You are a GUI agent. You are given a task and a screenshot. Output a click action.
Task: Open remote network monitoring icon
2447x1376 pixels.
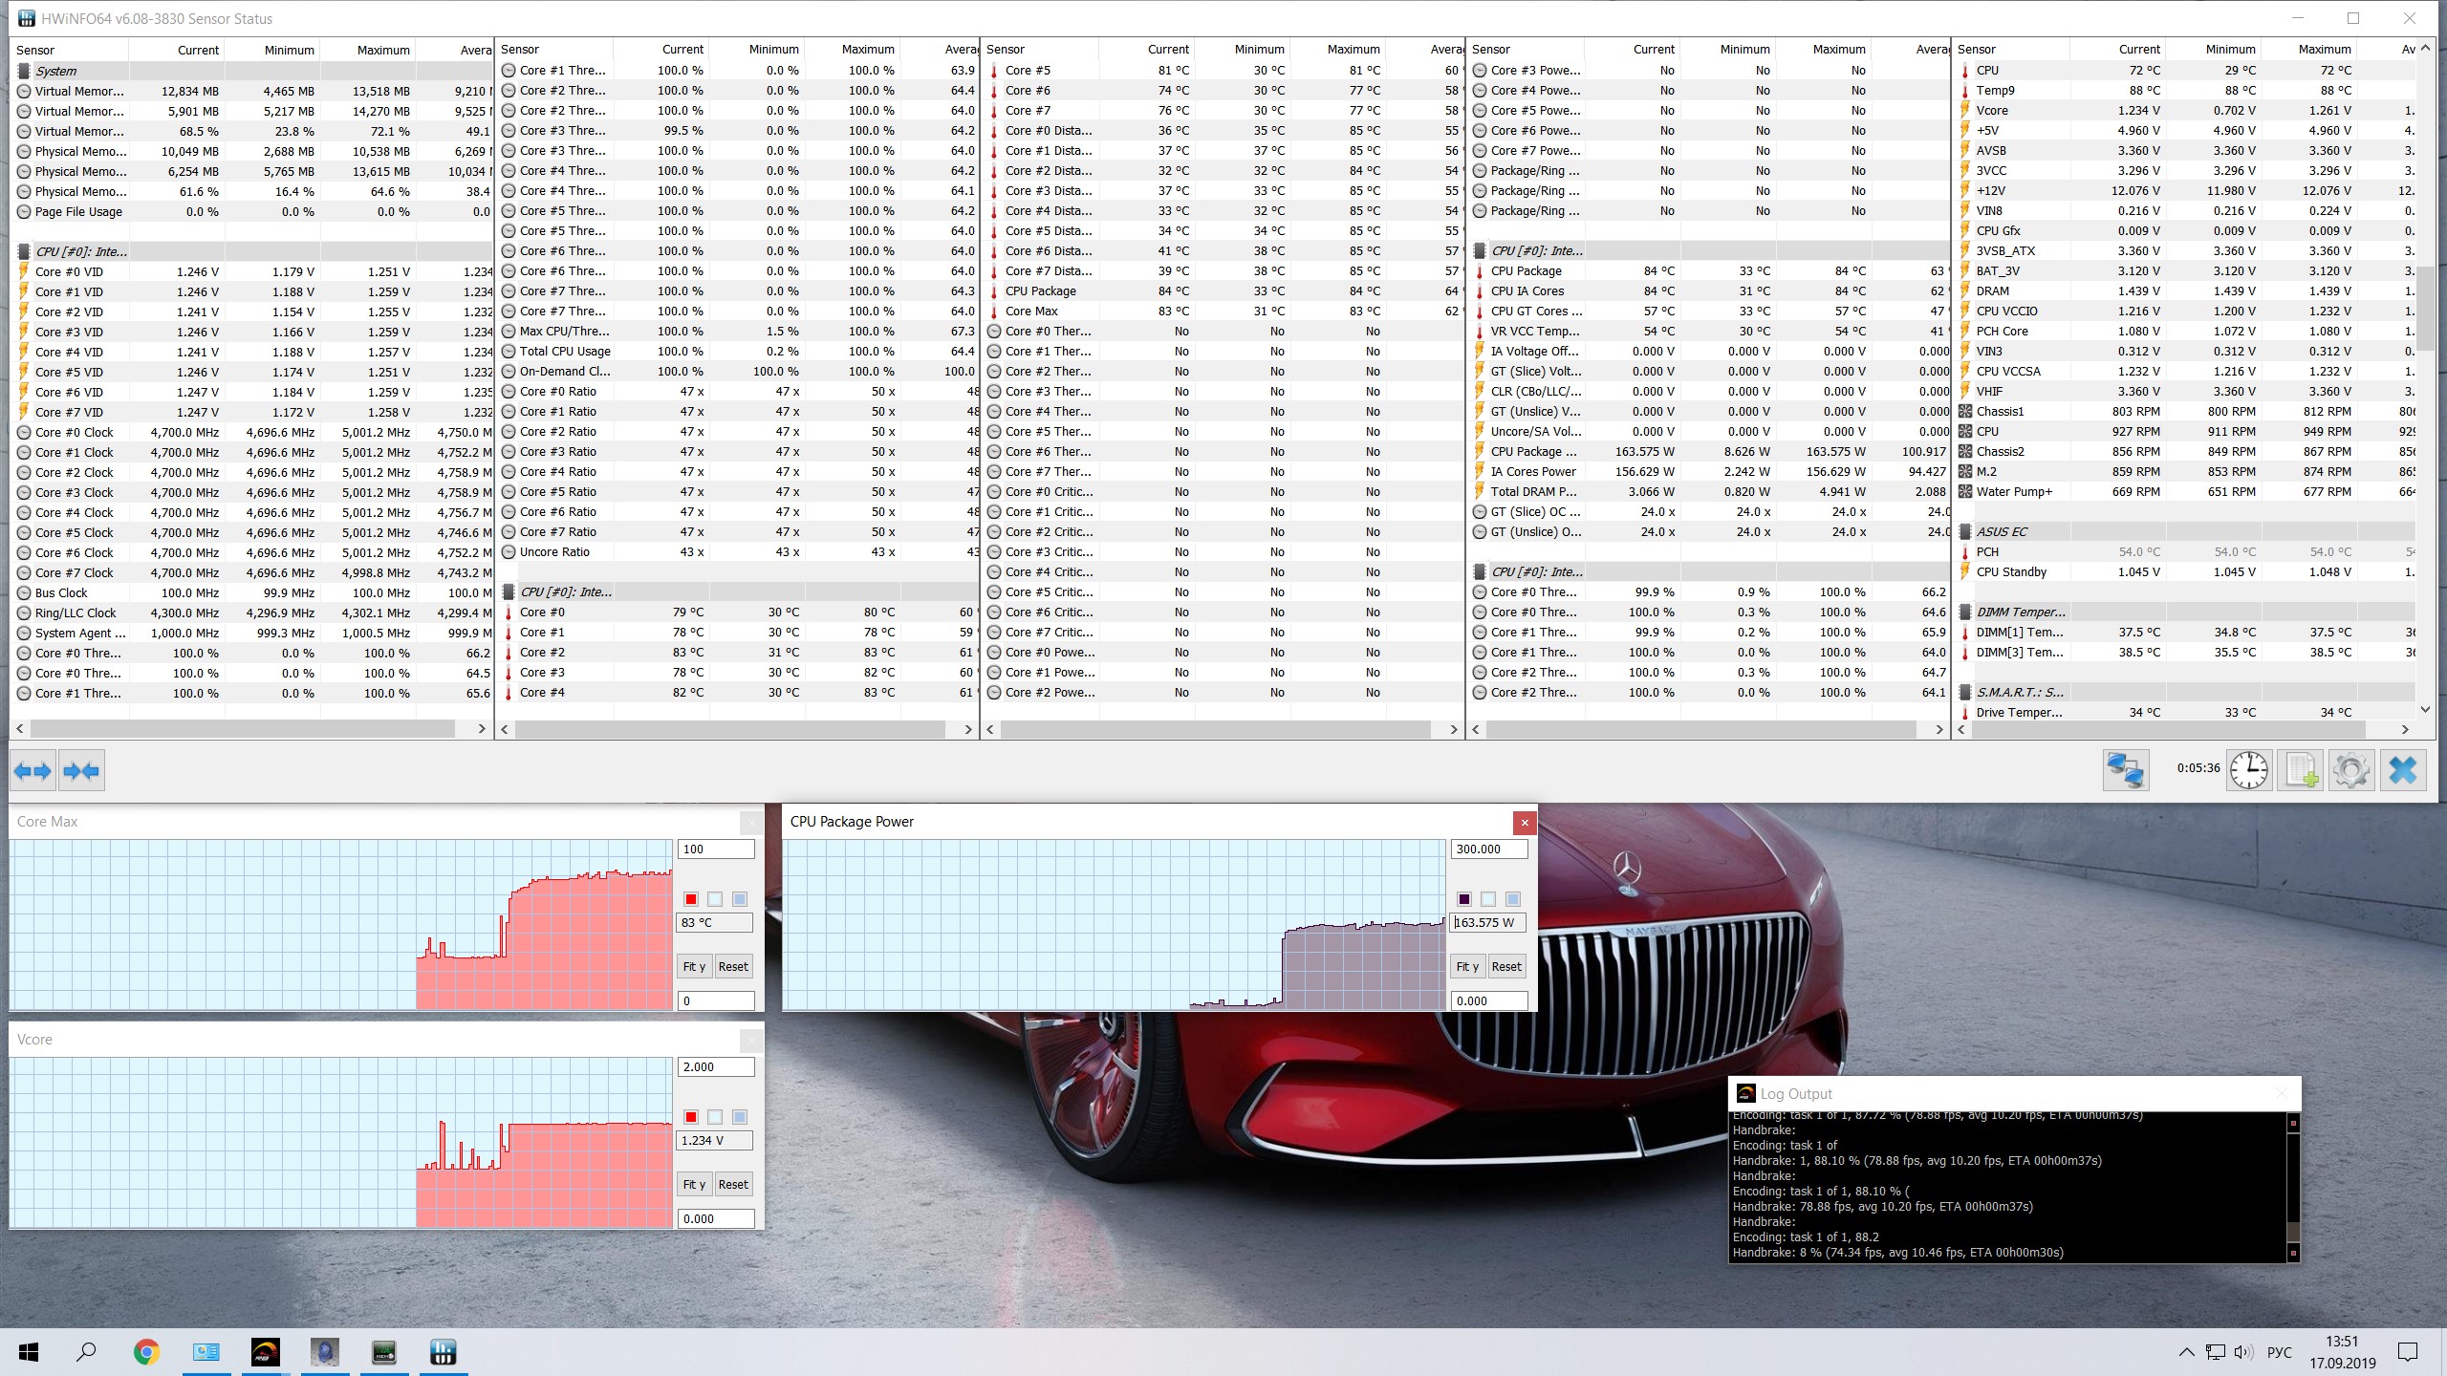click(2125, 769)
